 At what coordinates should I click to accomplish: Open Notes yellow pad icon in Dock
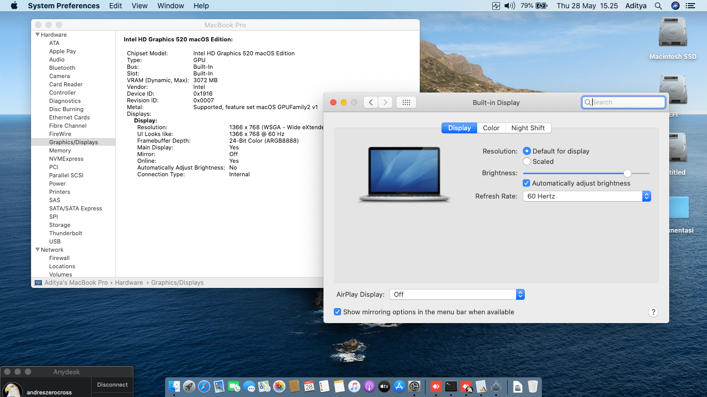[x=339, y=386]
